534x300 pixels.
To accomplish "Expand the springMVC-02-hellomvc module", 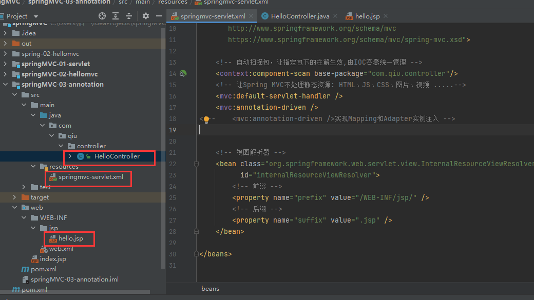I will (x=5, y=74).
